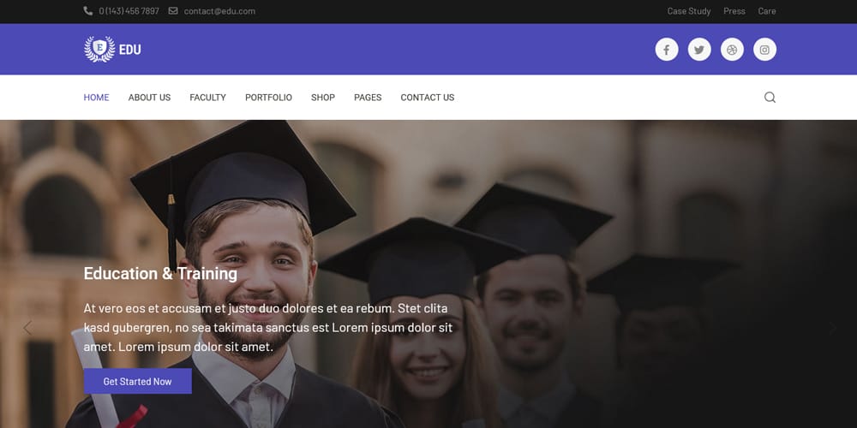Open the Case Study link

(x=689, y=11)
